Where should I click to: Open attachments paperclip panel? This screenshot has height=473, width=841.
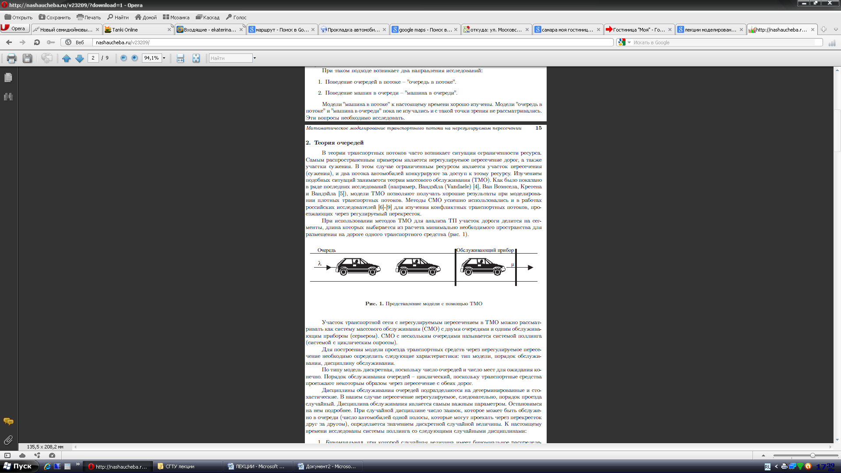pyautogui.click(x=8, y=440)
